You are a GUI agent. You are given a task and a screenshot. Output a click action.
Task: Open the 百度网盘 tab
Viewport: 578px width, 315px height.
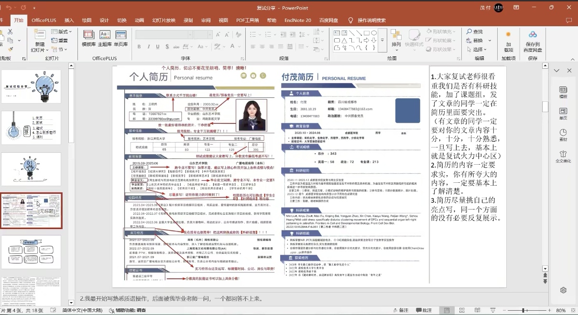pos(328,20)
